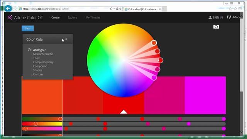Click the top slider dot of bright magenta swatch

click(x=224, y=119)
